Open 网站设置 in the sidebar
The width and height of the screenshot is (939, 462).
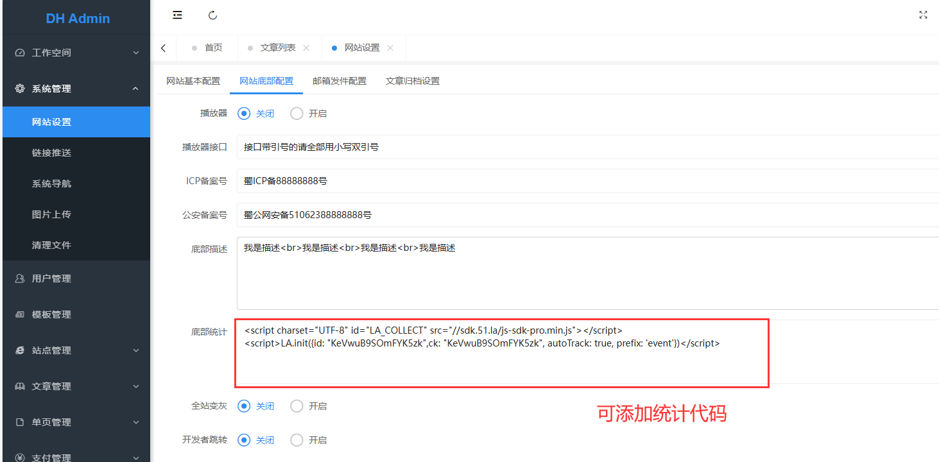pos(76,122)
